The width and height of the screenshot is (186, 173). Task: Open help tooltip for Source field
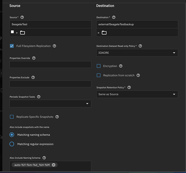[x=22, y=17]
